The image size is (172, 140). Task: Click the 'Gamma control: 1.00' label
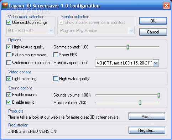(x=71, y=47)
